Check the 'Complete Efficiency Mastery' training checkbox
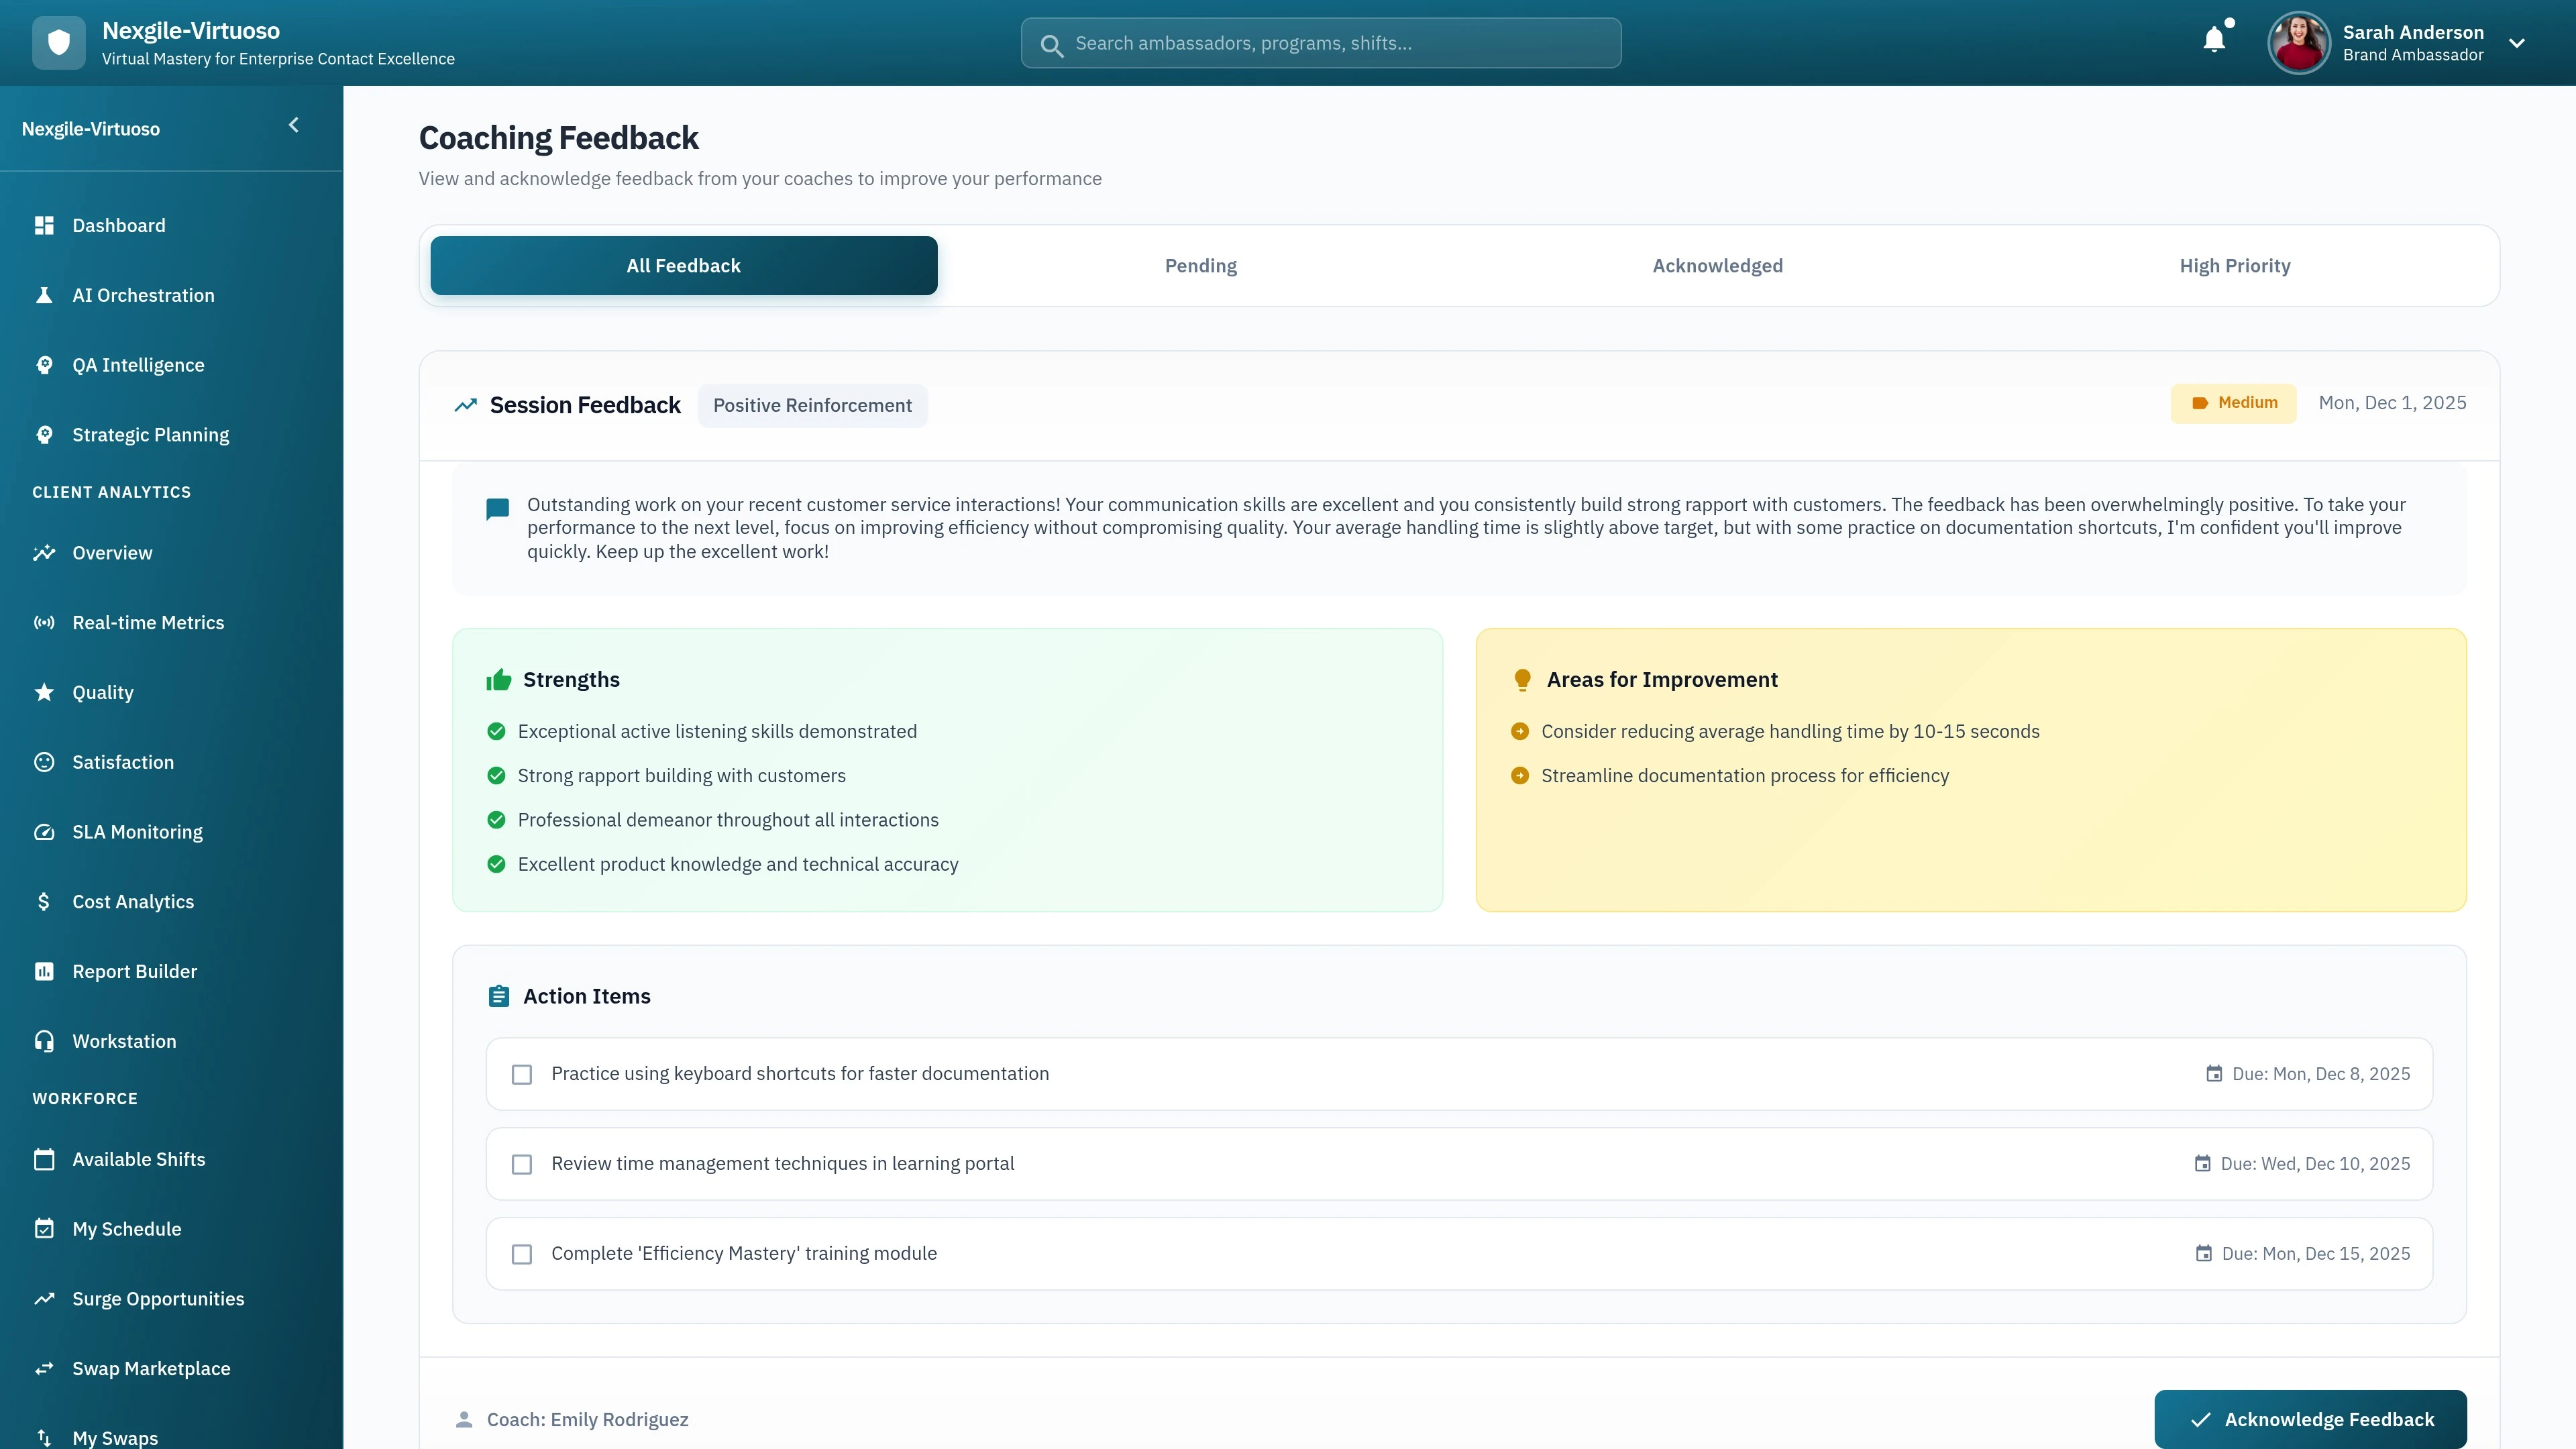 pyautogui.click(x=522, y=1253)
